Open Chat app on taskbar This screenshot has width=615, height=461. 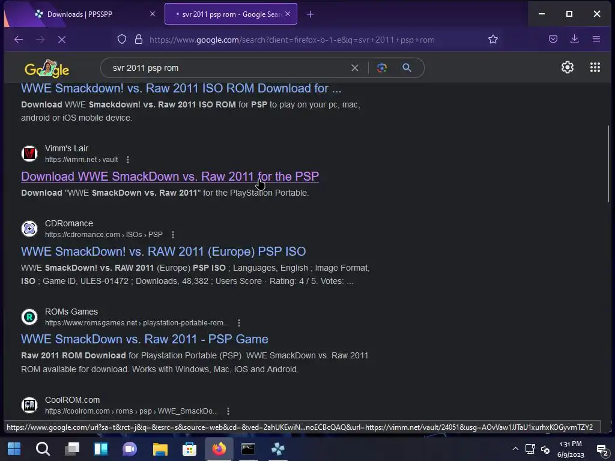(x=130, y=449)
